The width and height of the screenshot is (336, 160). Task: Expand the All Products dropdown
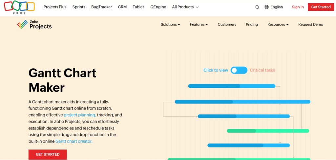[x=185, y=7]
